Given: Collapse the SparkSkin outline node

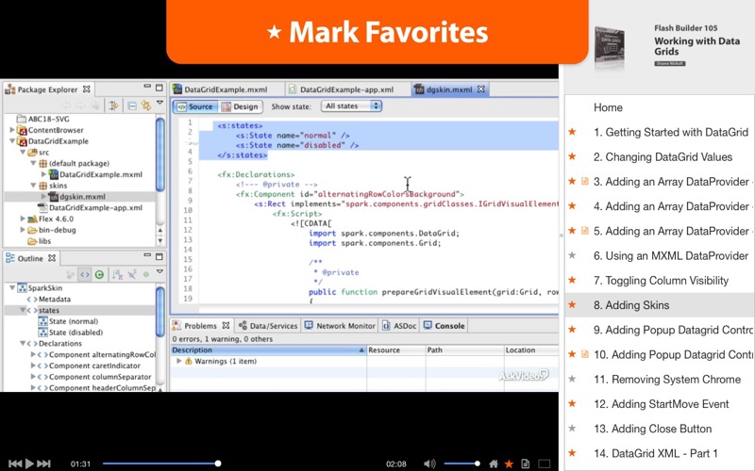Looking at the screenshot, I should click(x=12, y=287).
